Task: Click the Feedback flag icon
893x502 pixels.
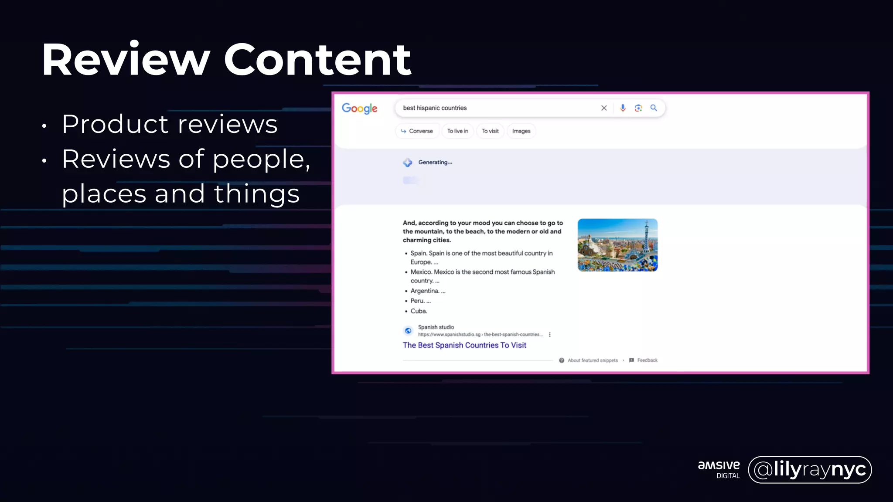Action: click(x=631, y=360)
